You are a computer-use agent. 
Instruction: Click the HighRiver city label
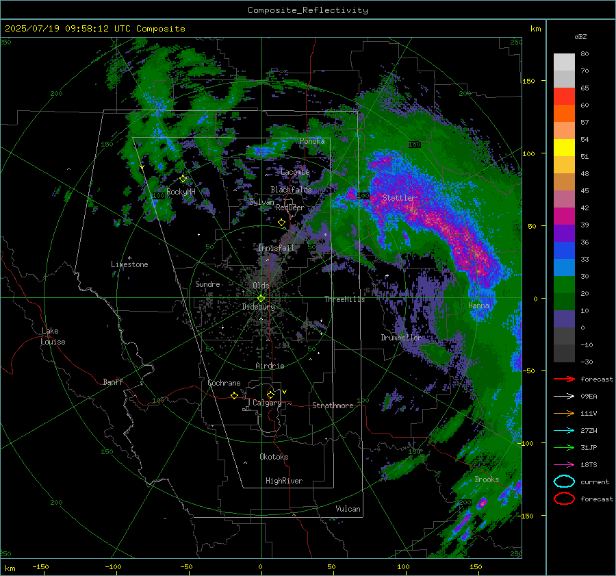tap(284, 481)
